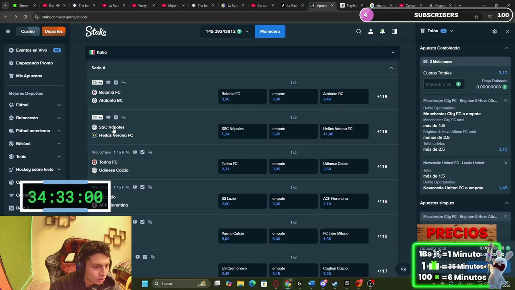The height and width of the screenshot is (290, 515).
Task: Open live support headset icon
Action: (403, 269)
